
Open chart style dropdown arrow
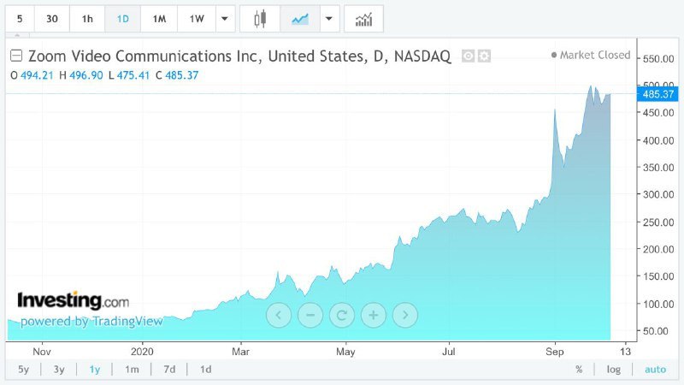pos(329,19)
